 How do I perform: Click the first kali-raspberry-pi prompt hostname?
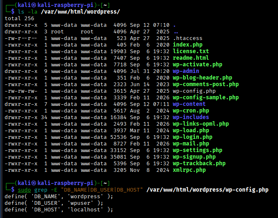[x=66, y=5]
